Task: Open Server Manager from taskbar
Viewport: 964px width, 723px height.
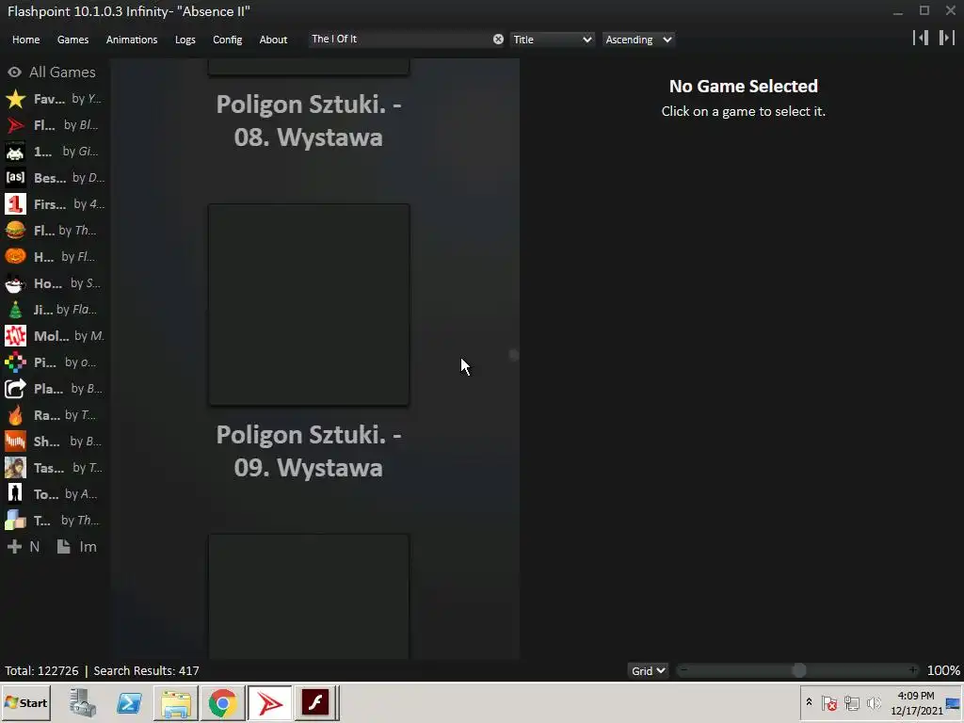Action: click(83, 702)
